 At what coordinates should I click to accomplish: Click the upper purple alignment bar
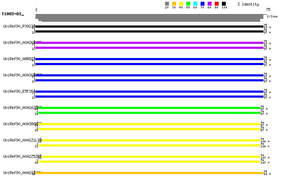[149, 43]
